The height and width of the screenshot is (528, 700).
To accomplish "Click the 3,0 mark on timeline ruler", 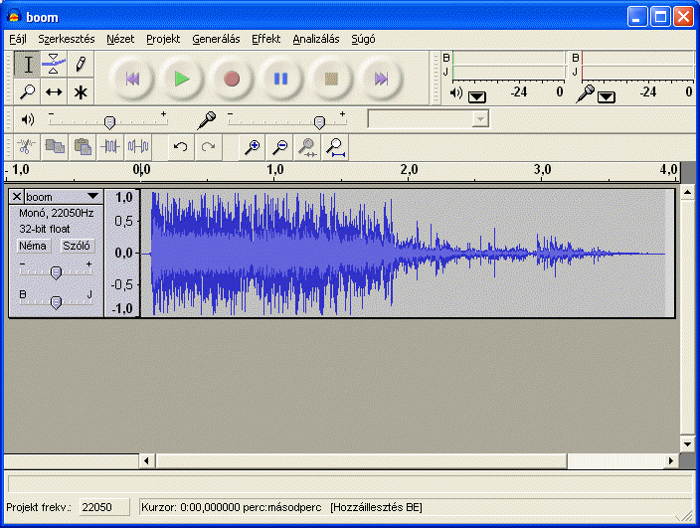I will click(x=543, y=170).
